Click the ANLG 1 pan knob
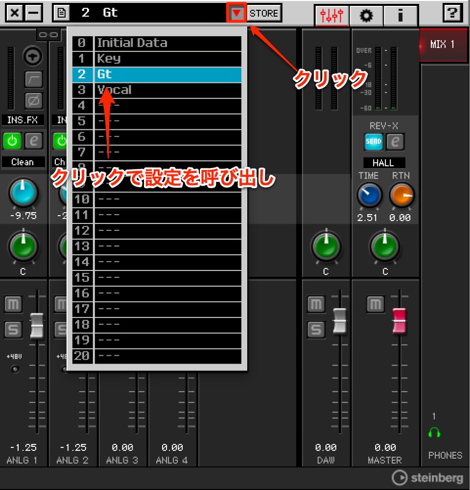The height and width of the screenshot is (490, 470). (23, 246)
